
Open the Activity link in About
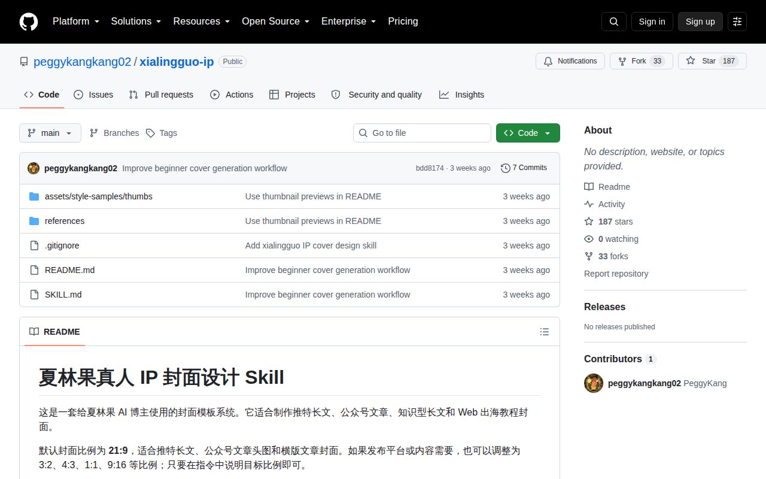click(x=604, y=204)
